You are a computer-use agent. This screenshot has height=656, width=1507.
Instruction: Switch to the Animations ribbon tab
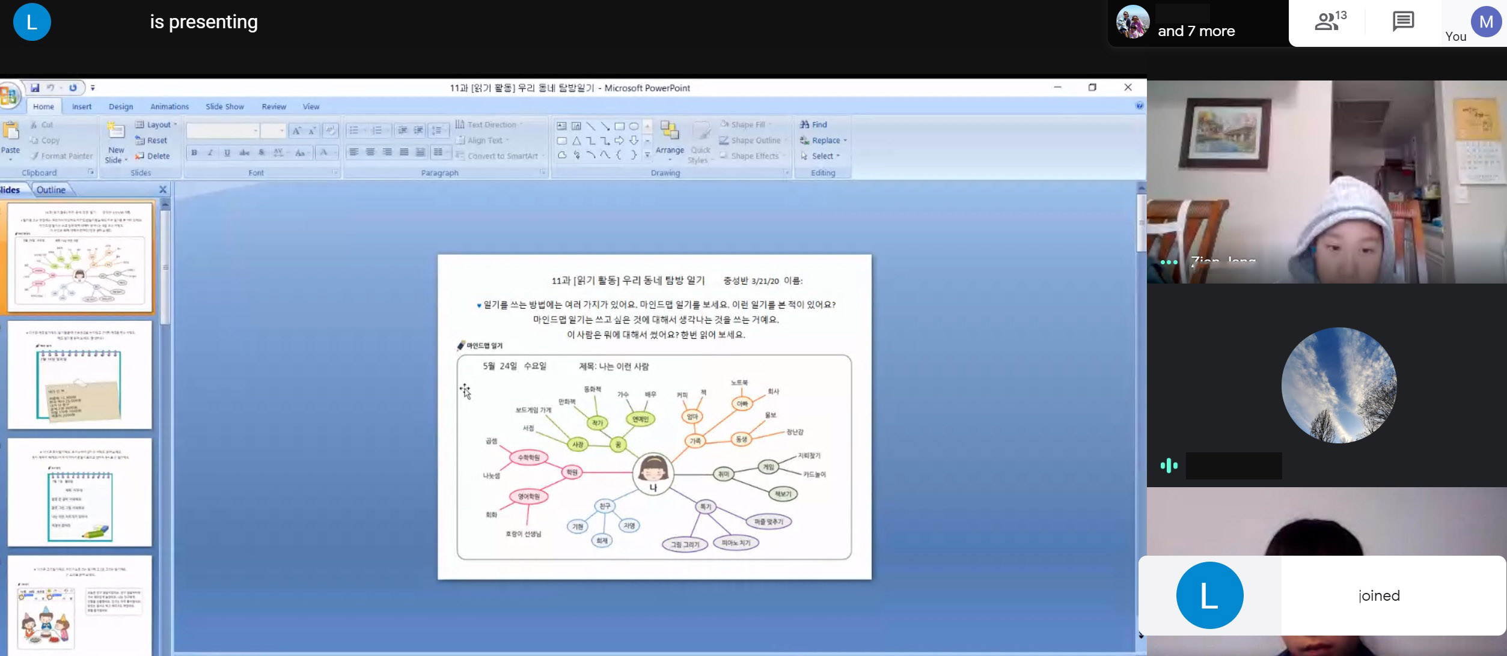(169, 106)
